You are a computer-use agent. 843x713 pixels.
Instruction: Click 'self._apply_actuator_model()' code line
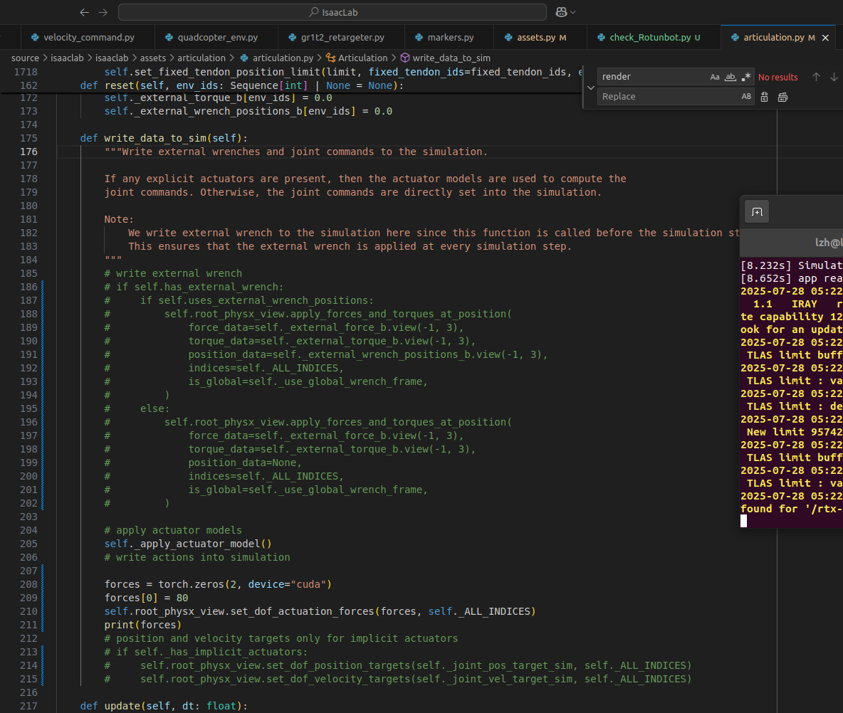coord(188,544)
